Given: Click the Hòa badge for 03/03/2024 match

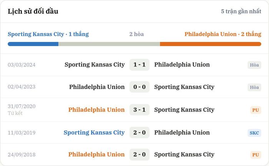Looking at the screenshot, I should pos(254,65).
